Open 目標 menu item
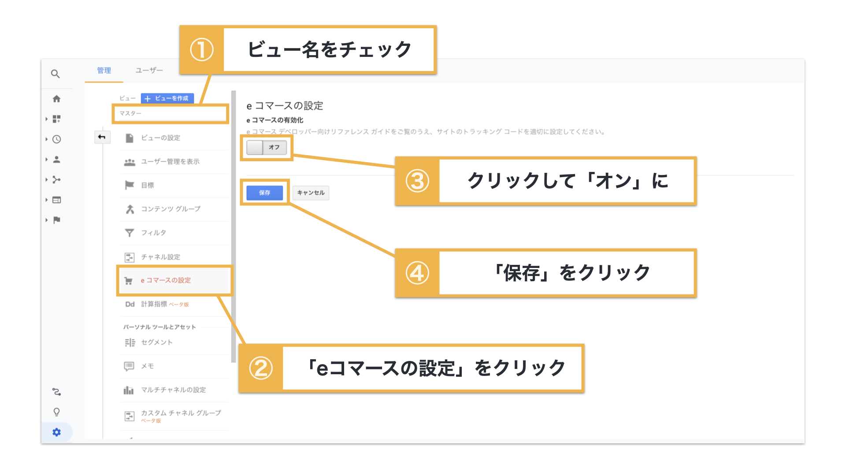This screenshot has height=476, width=846. click(x=174, y=185)
